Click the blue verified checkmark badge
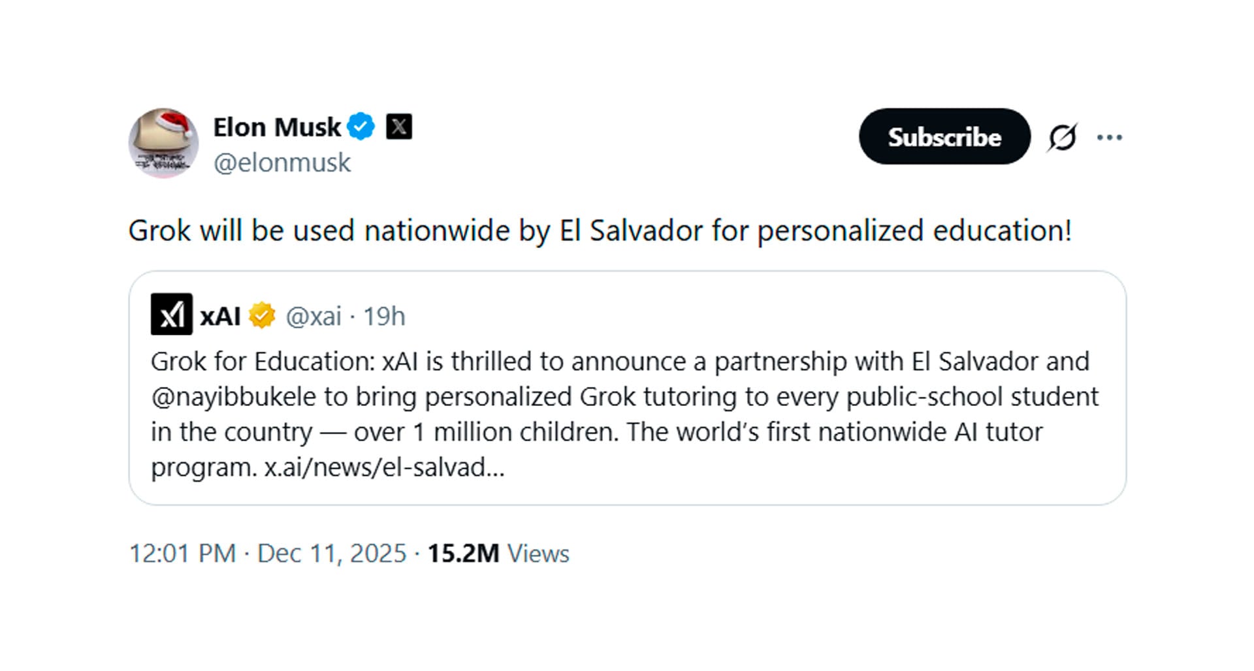This screenshot has height=671, width=1254. (x=361, y=127)
